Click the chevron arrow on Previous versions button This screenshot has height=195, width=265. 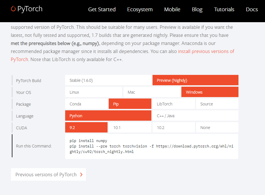pos(82,174)
